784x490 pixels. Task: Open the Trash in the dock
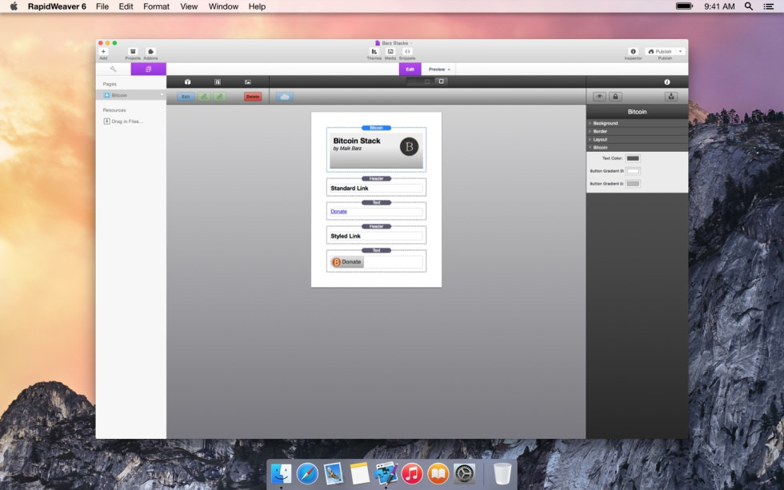502,473
